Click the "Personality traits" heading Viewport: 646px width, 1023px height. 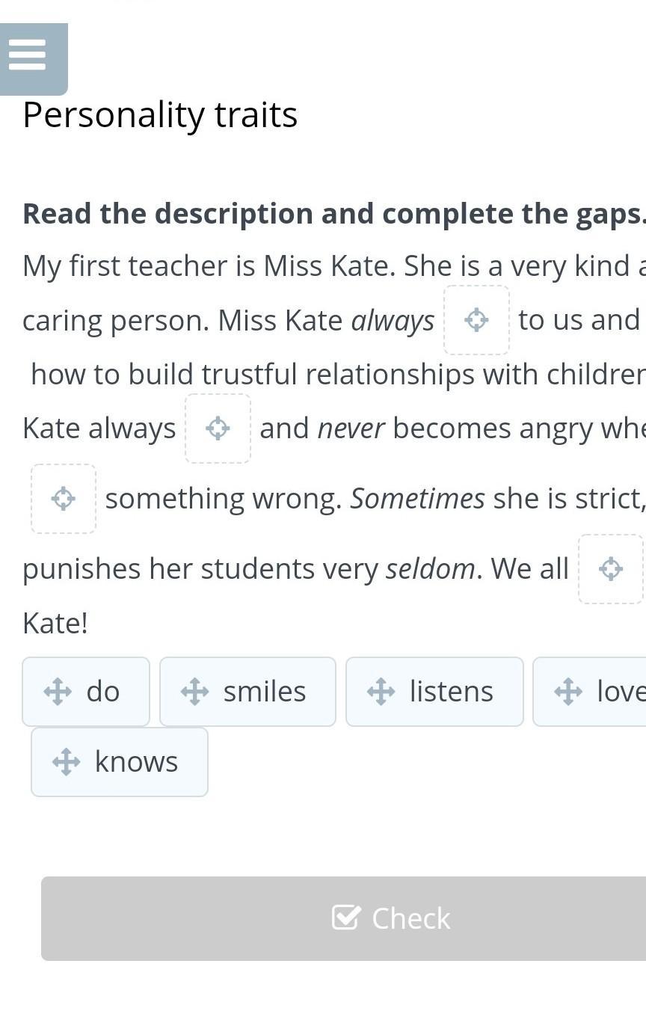click(x=160, y=115)
